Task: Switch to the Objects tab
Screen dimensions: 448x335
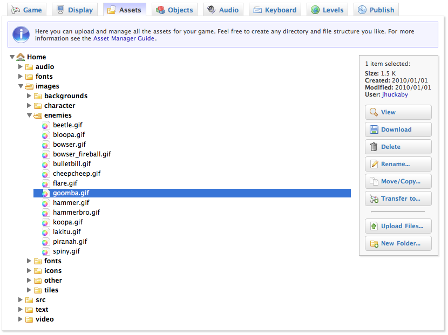Action: click(174, 10)
